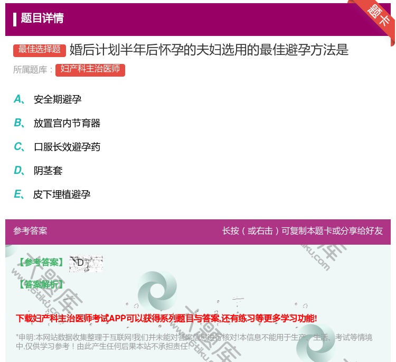The image size is (396, 362).
Task: Click the 题目详情 header title
Action: click(x=42, y=18)
